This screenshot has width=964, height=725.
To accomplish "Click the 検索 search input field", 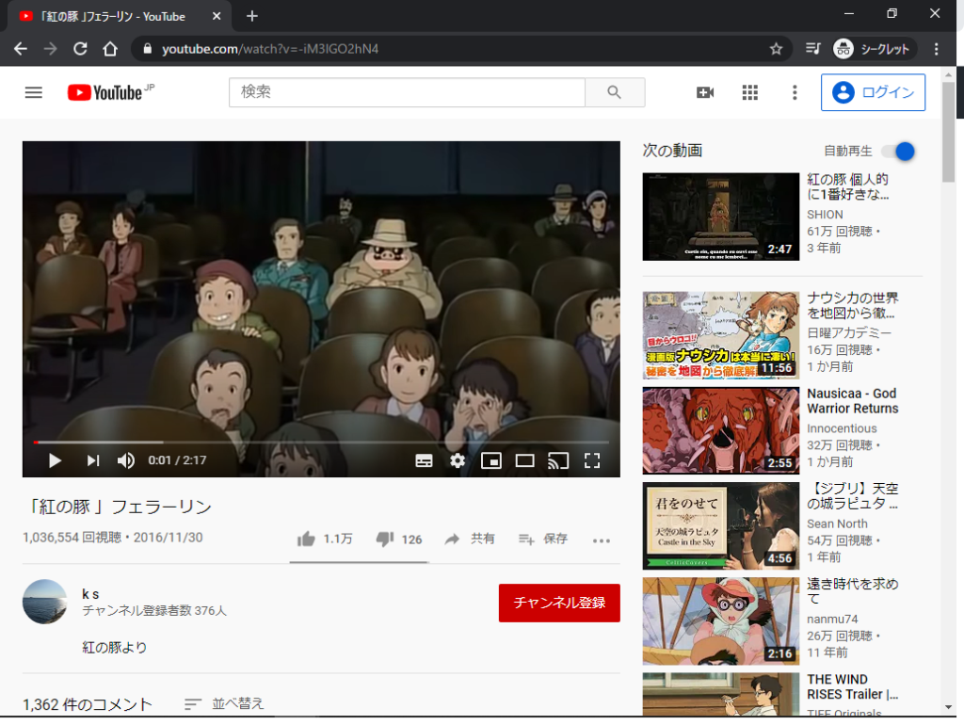I will 407,92.
